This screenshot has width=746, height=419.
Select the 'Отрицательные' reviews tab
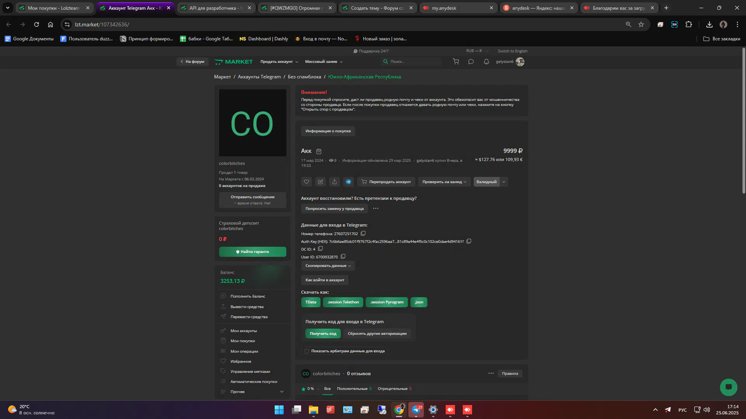coord(394,388)
